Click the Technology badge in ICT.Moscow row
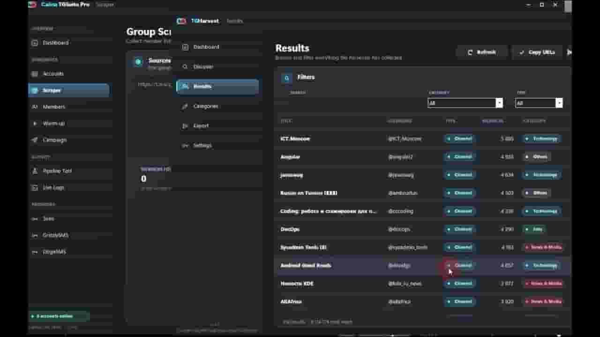600x337 pixels. [541, 139]
